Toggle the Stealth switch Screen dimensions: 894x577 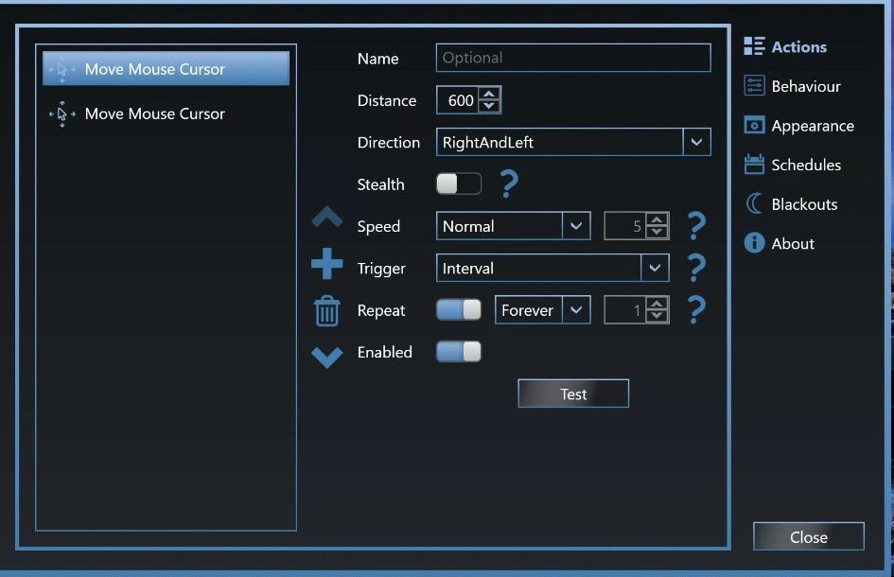[459, 184]
